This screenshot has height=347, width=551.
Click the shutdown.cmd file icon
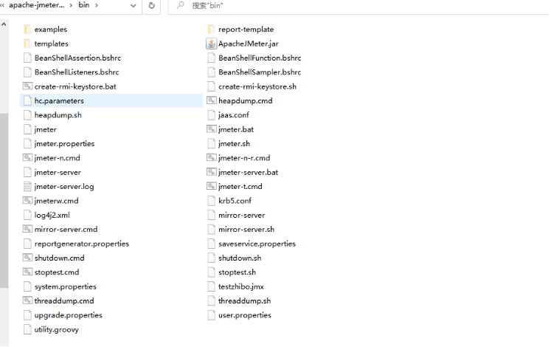coord(27,258)
